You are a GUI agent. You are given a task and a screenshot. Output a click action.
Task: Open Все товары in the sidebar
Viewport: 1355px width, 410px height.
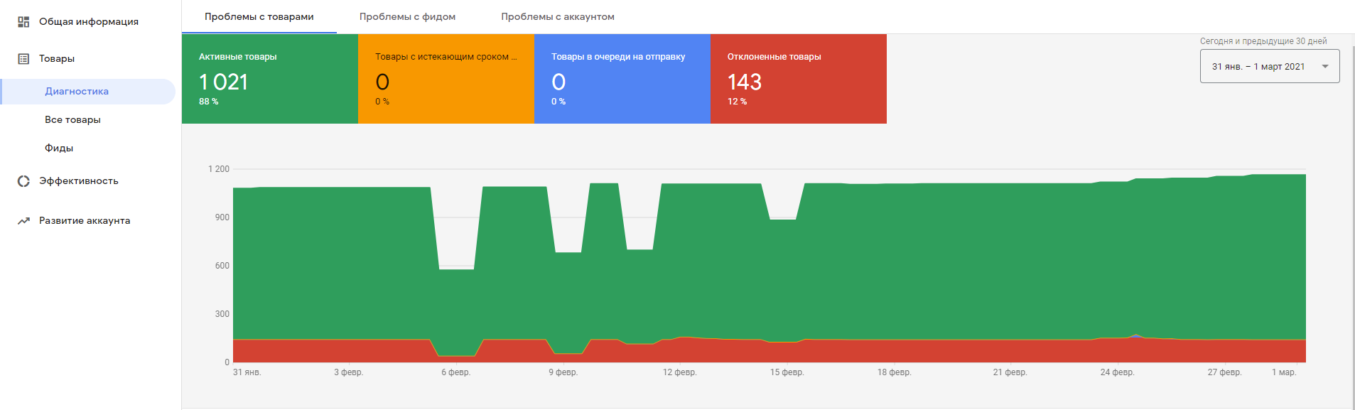click(72, 120)
